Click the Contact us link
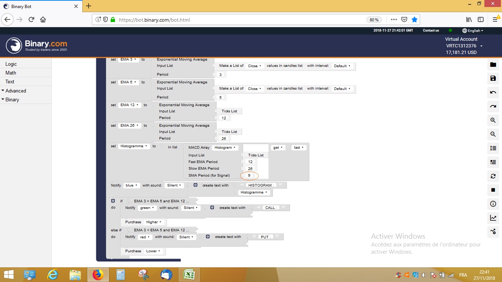This screenshot has width=502, height=282. click(x=431, y=30)
